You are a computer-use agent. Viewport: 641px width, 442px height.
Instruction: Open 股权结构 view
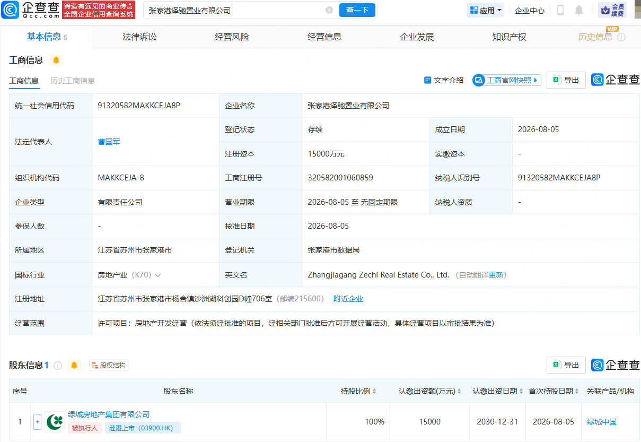coord(109,365)
